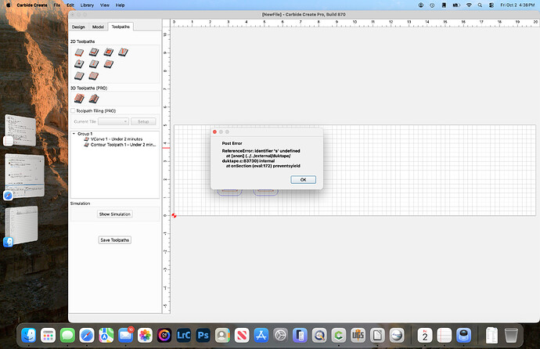Screen dimensions: 540x349
Task: Select the second 3D Toolpaths (PRO) icon
Action: 94,99
